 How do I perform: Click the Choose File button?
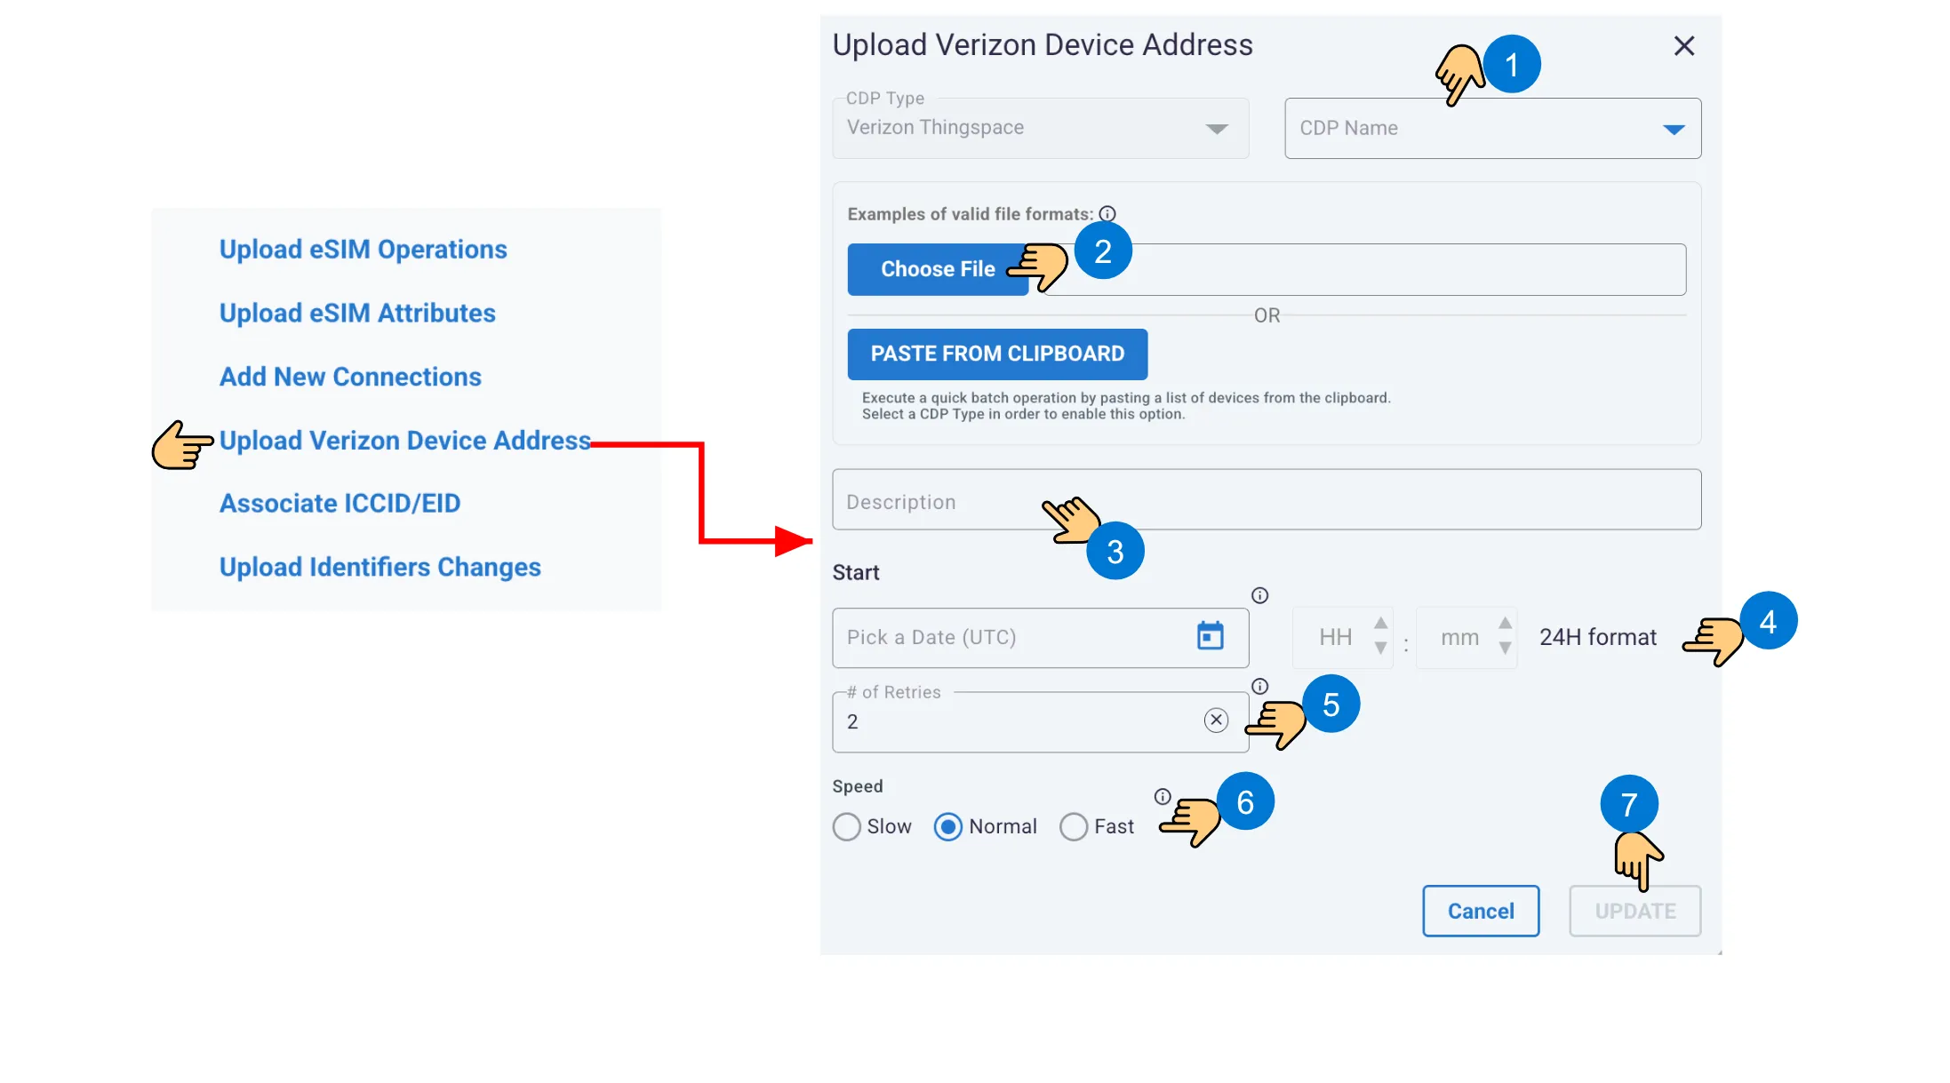(938, 269)
